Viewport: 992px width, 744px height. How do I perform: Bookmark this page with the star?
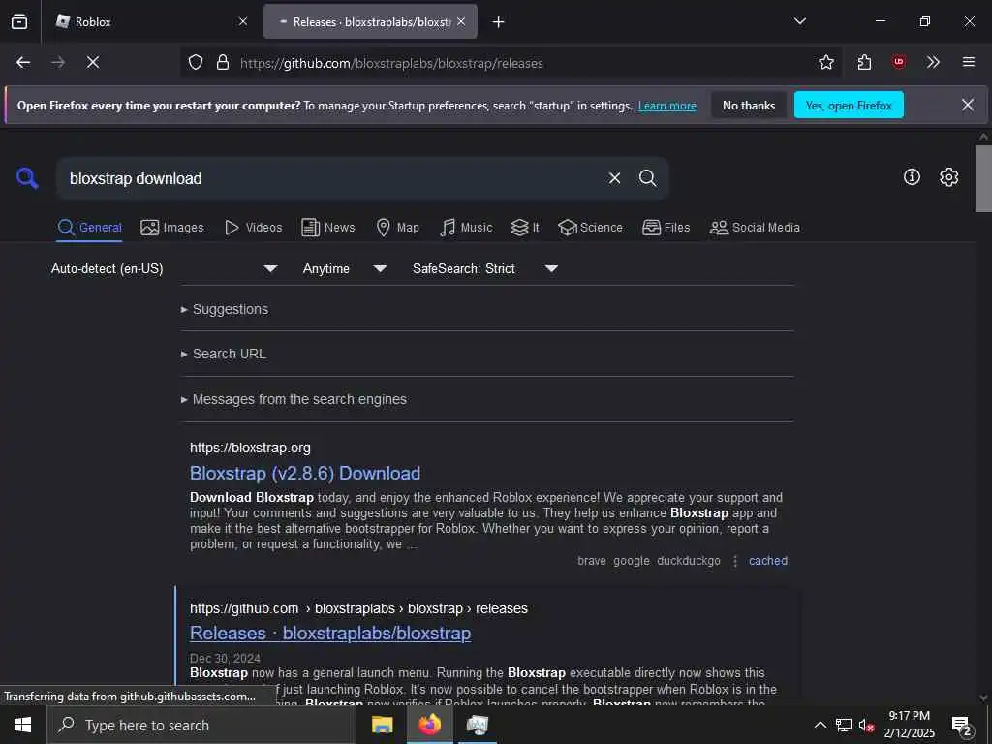click(826, 62)
